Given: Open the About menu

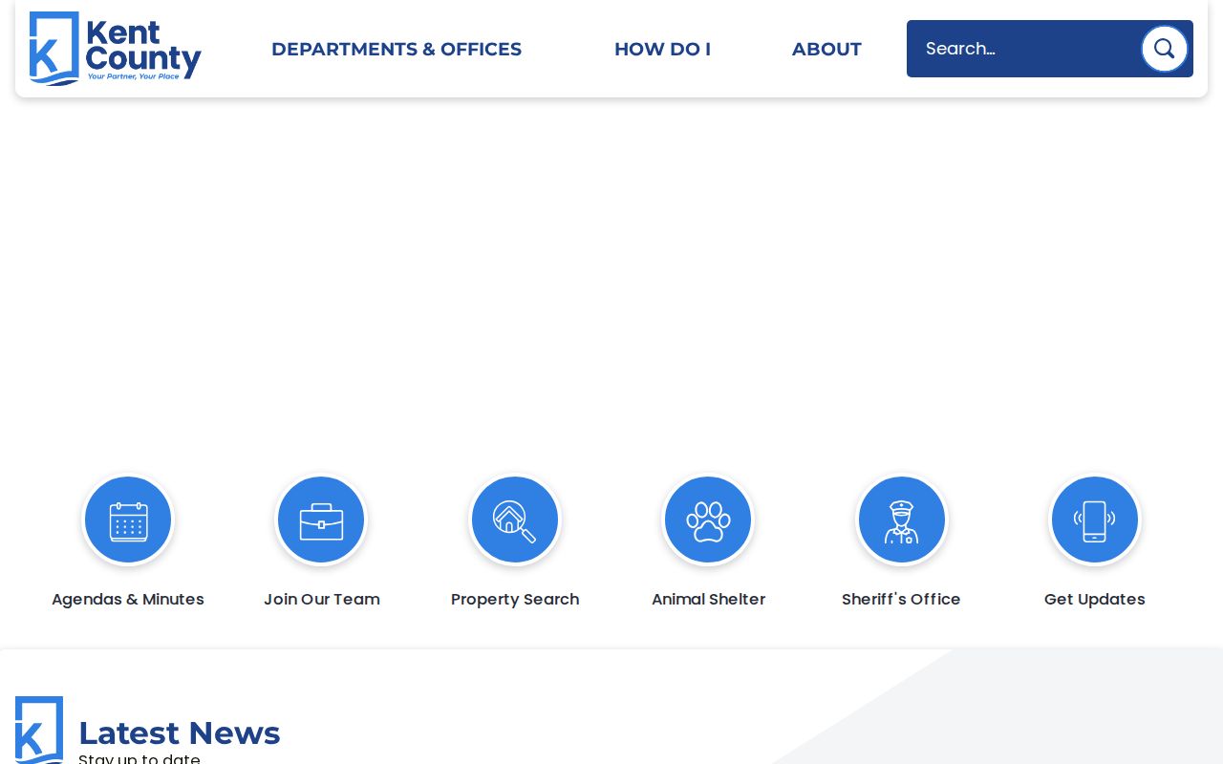Looking at the screenshot, I should coord(826,49).
